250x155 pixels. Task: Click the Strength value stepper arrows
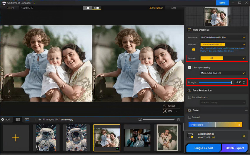(x=244, y=82)
